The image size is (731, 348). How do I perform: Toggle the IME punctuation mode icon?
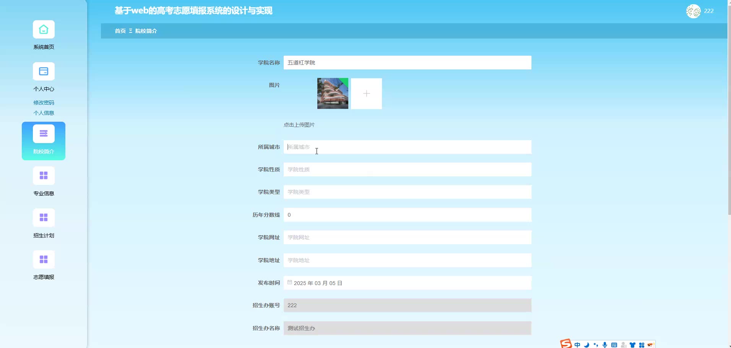click(596, 345)
